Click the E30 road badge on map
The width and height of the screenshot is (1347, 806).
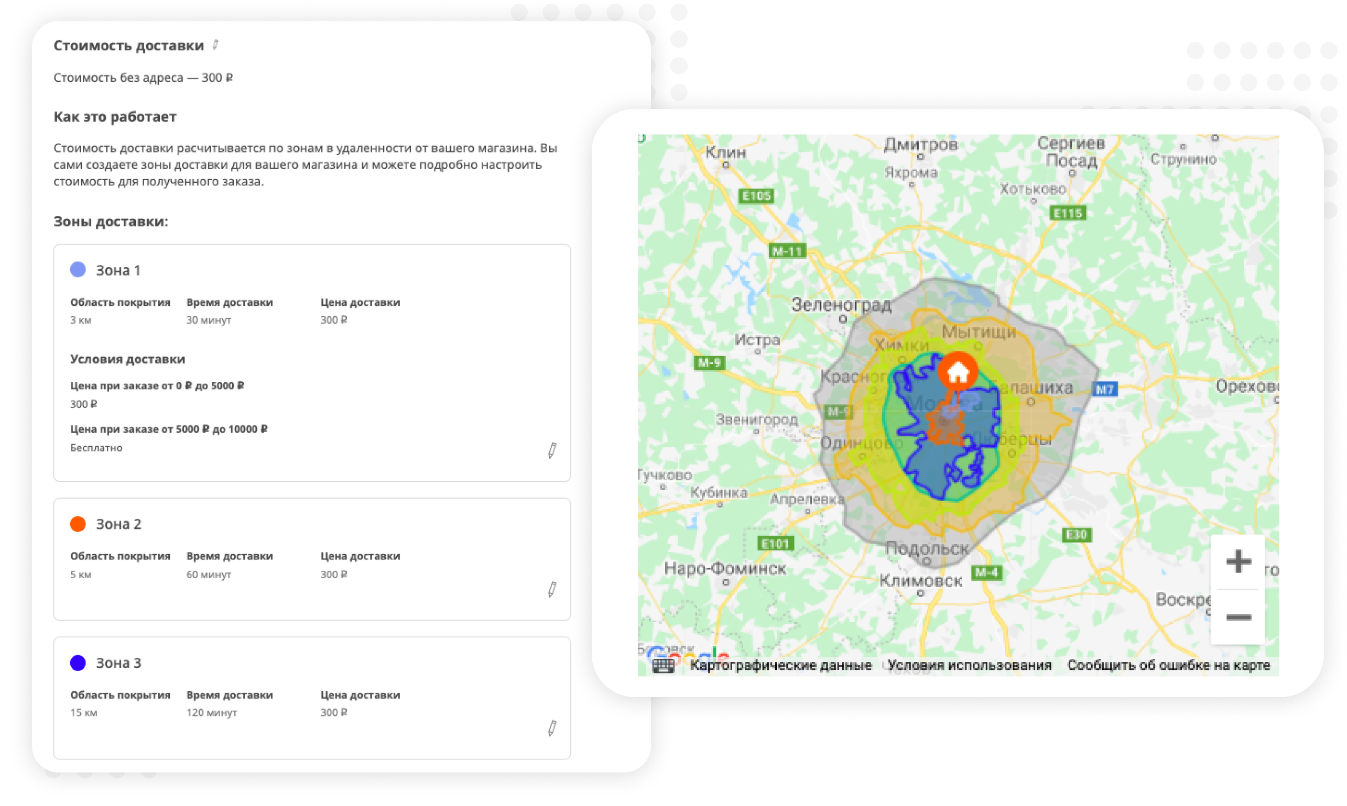coord(1077,535)
